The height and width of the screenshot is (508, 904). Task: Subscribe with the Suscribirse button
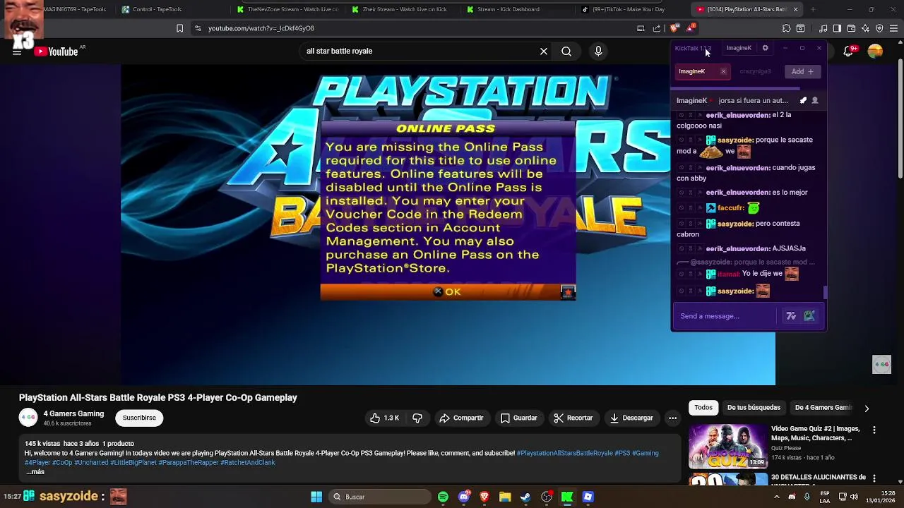(x=139, y=418)
